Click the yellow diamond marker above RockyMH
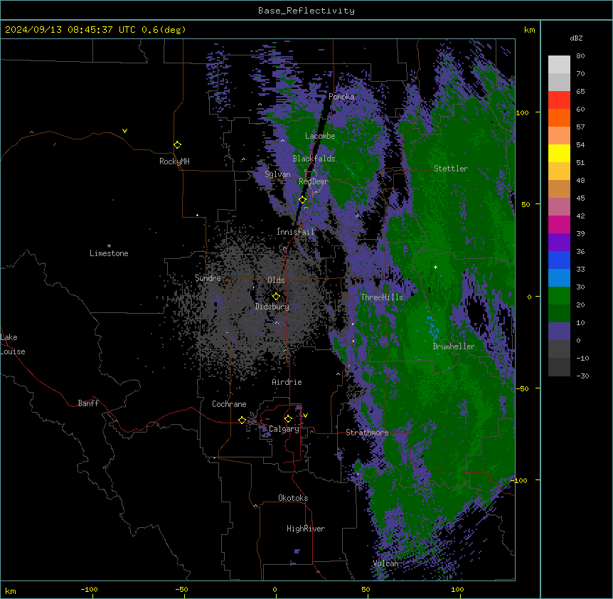 click(177, 145)
